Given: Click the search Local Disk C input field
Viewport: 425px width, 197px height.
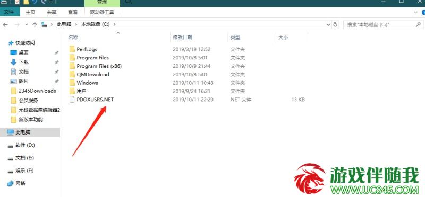Looking at the screenshot, I should click(x=379, y=24).
